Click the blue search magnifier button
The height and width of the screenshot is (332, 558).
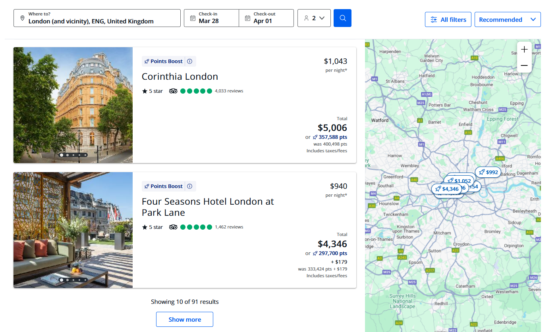pos(342,18)
